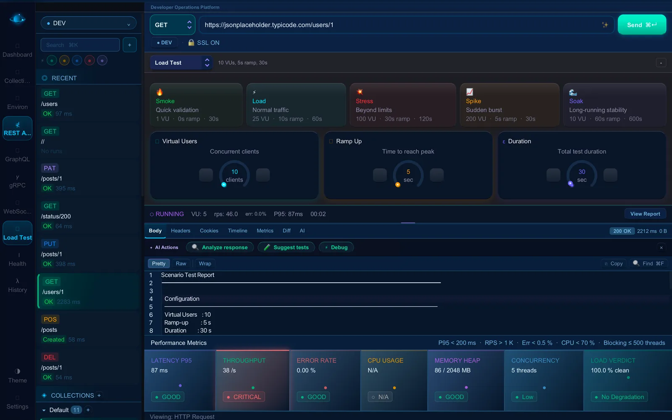Screen dimensions: 672x420
Task: Toggle the green method filter dot
Action: 52,60
